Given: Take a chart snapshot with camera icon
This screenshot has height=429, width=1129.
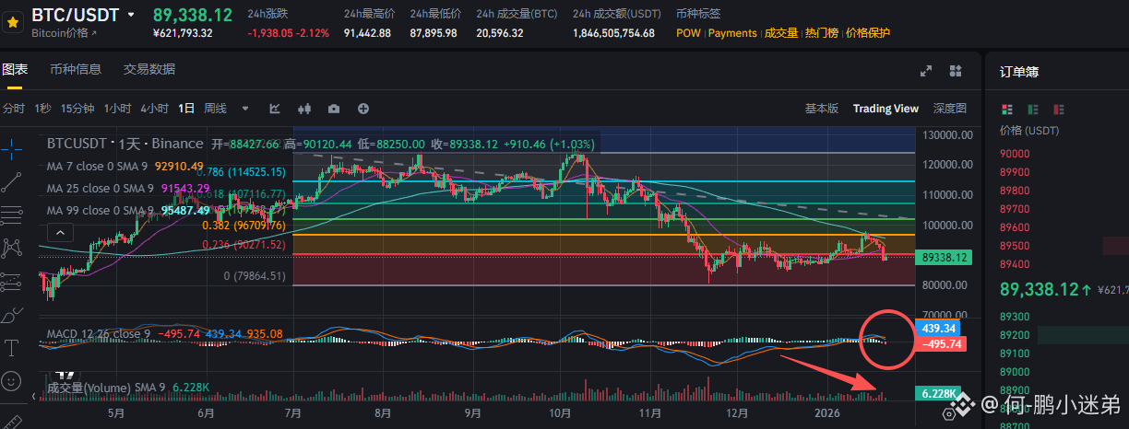Looking at the screenshot, I should click(x=333, y=109).
